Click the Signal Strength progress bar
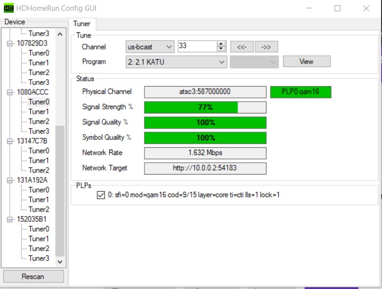The image size is (382, 289). 205,108
